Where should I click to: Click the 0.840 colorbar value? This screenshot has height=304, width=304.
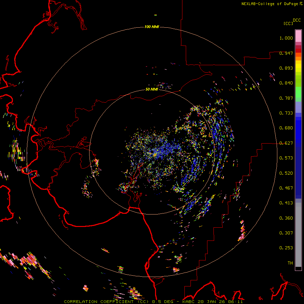(286, 83)
